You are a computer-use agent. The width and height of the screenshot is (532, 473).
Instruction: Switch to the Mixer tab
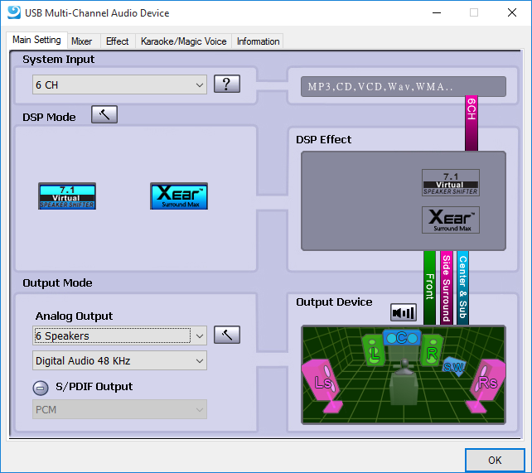[x=81, y=41]
